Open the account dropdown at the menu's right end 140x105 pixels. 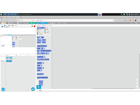[x=136, y=23]
